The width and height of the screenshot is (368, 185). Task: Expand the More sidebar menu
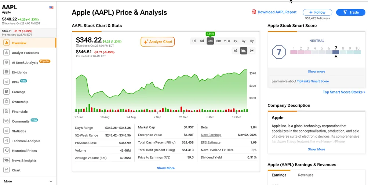28,181
